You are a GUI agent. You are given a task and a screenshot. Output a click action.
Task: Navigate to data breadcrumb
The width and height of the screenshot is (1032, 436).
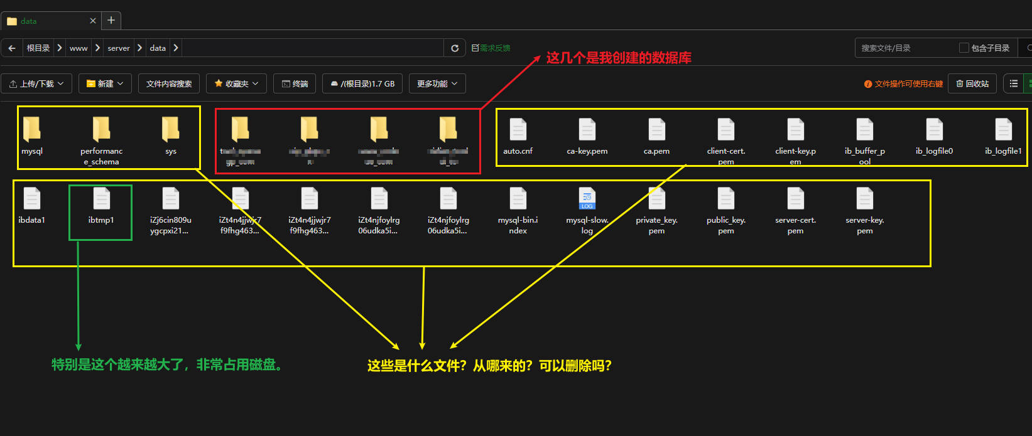158,48
